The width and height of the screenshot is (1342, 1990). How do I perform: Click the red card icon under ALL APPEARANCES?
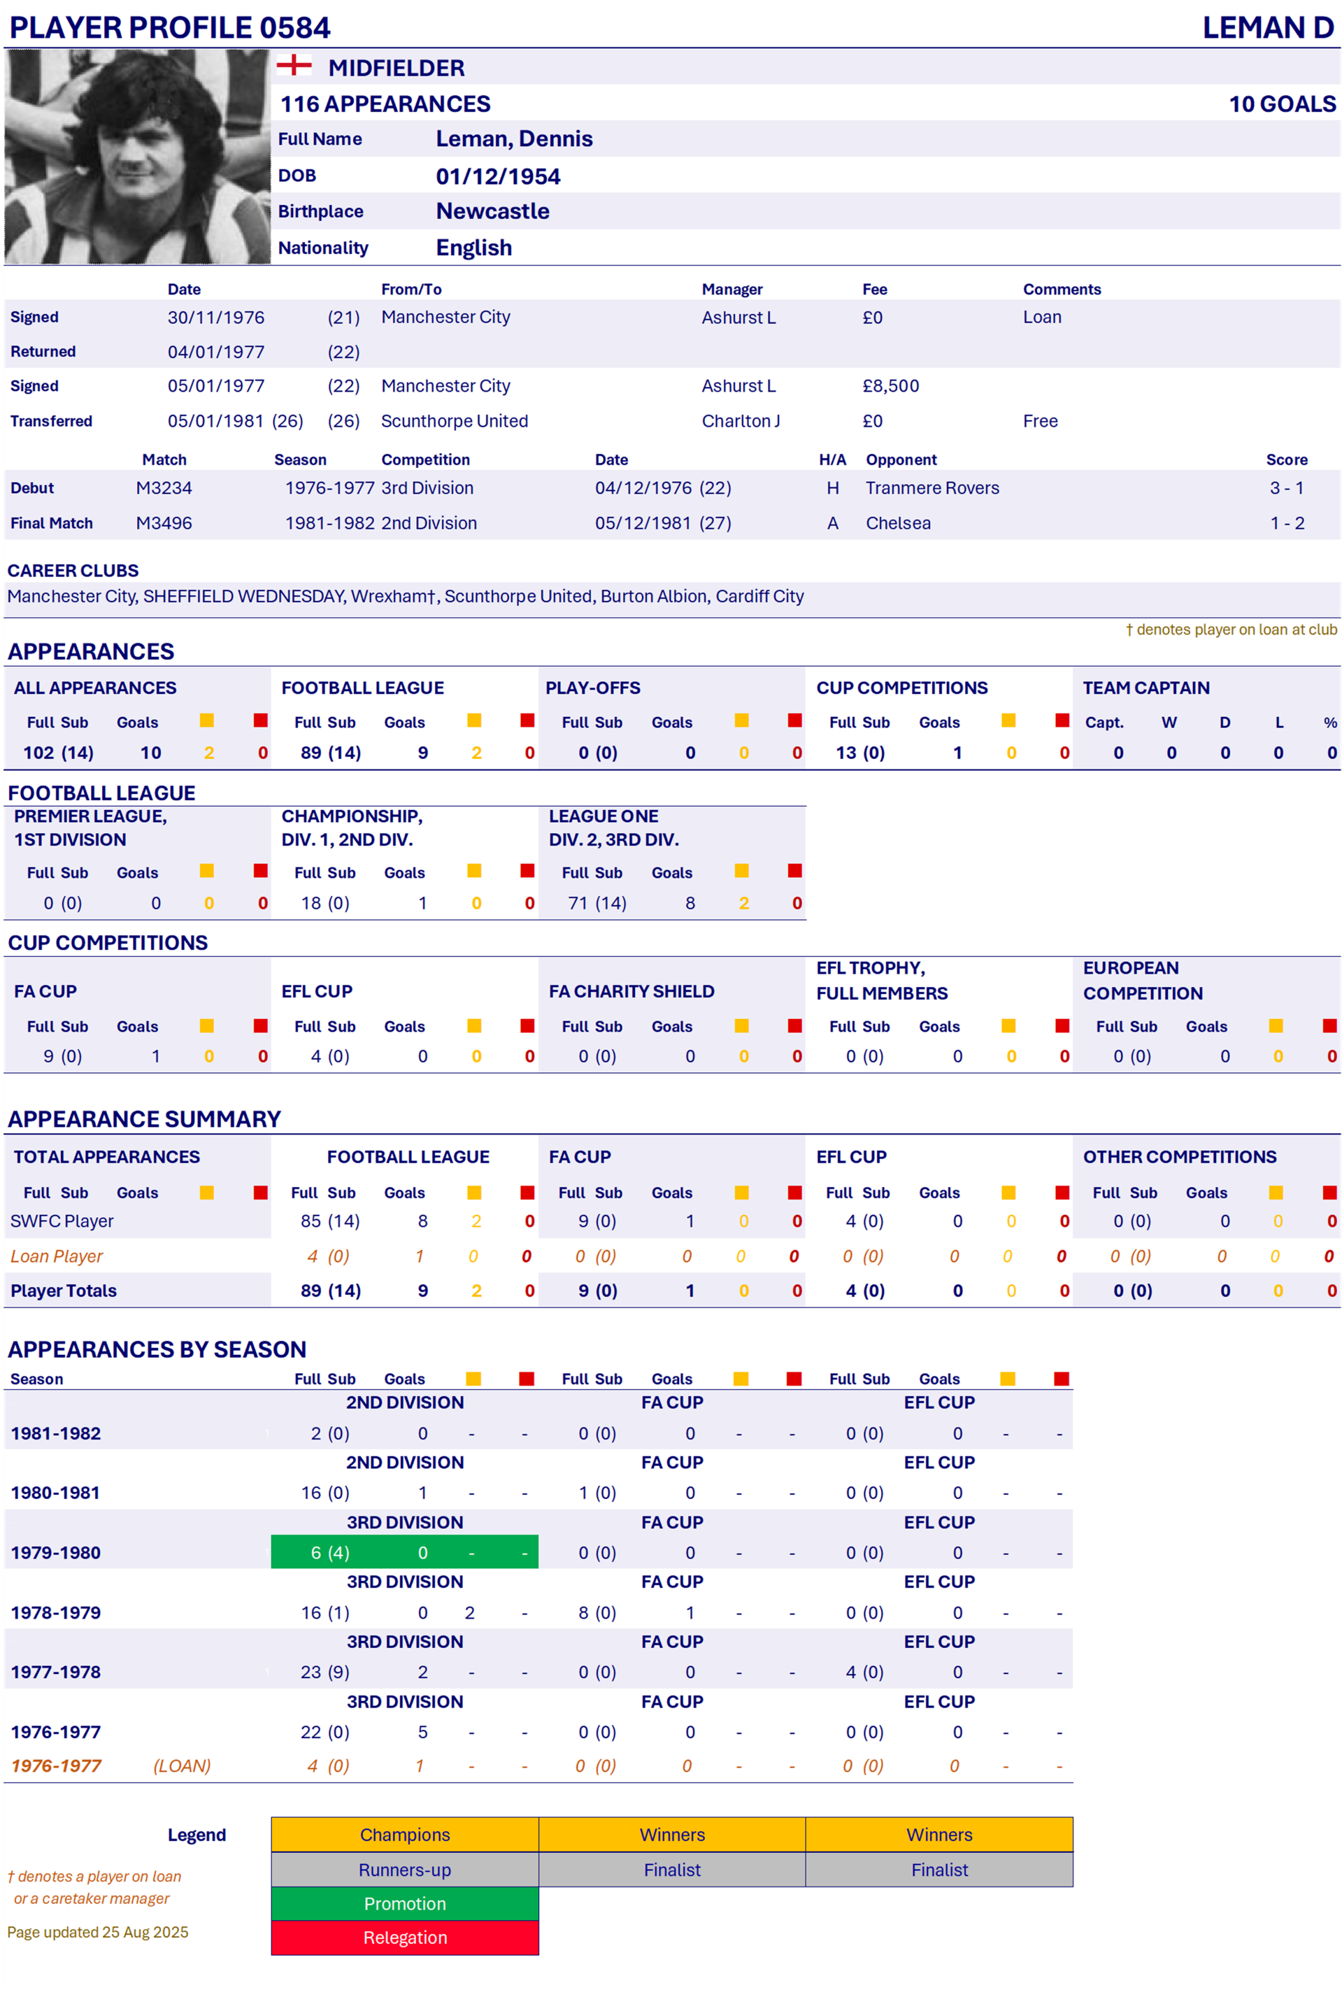tap(261, 720)
